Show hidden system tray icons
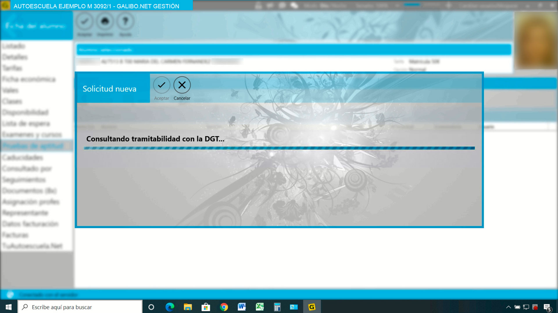The height and width of the screenshot is (313, 558). (x=508, y=307)
